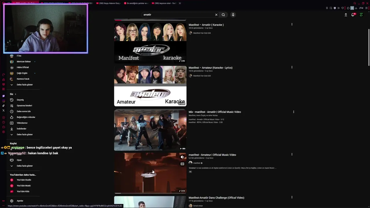Open the X (Twitter) icon in the browser sidebar

(3, 110)
